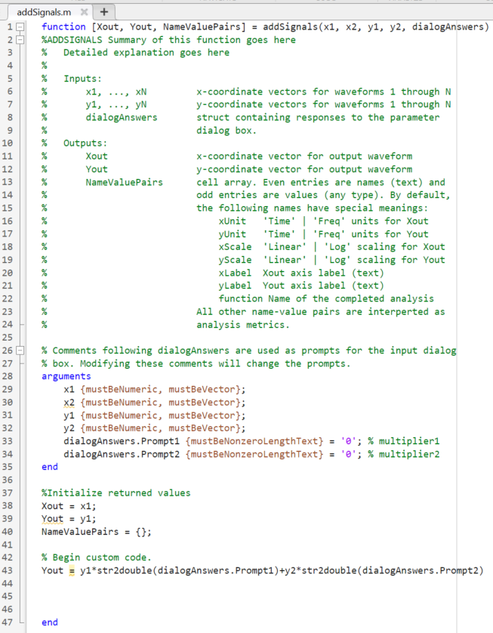Close the addSignals.m editor tab

(x=84, y=12)
